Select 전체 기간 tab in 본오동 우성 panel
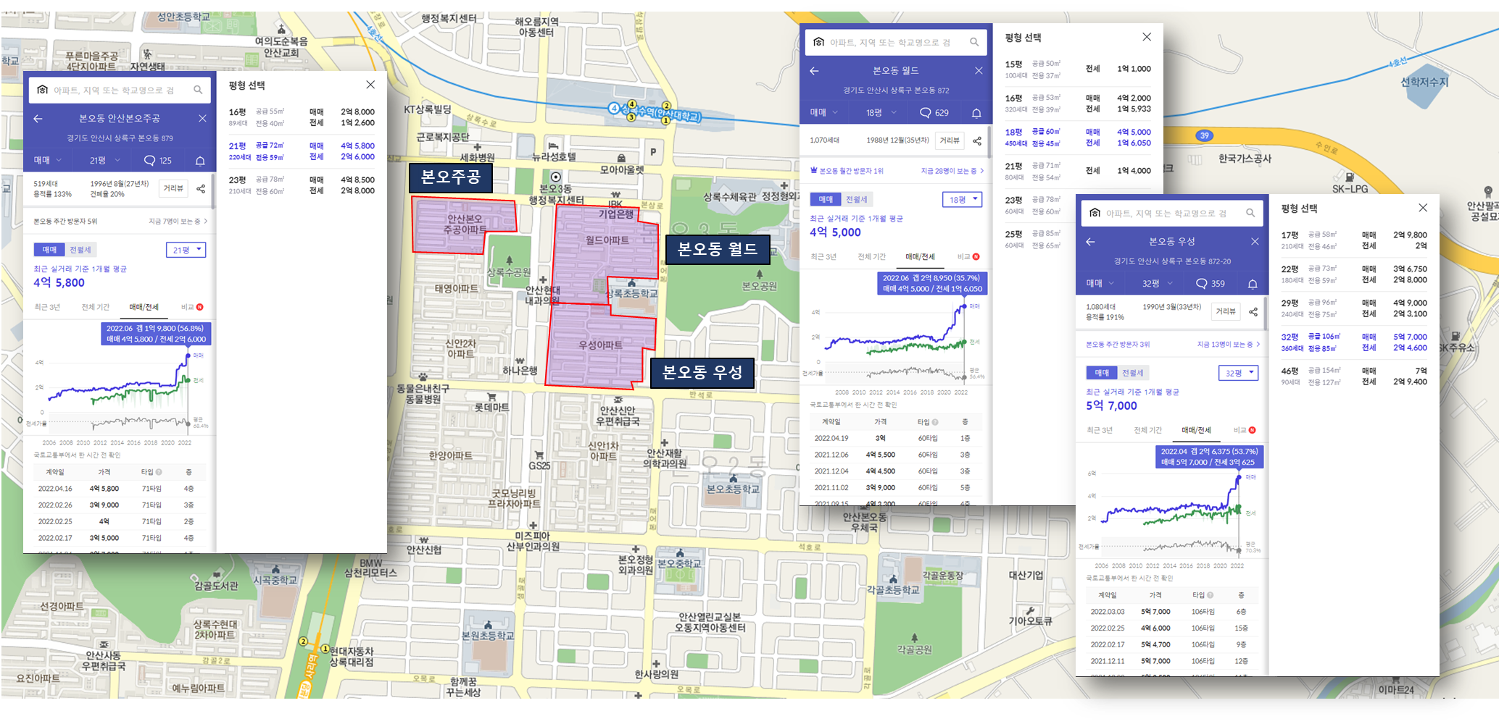 coord(1147,430)
